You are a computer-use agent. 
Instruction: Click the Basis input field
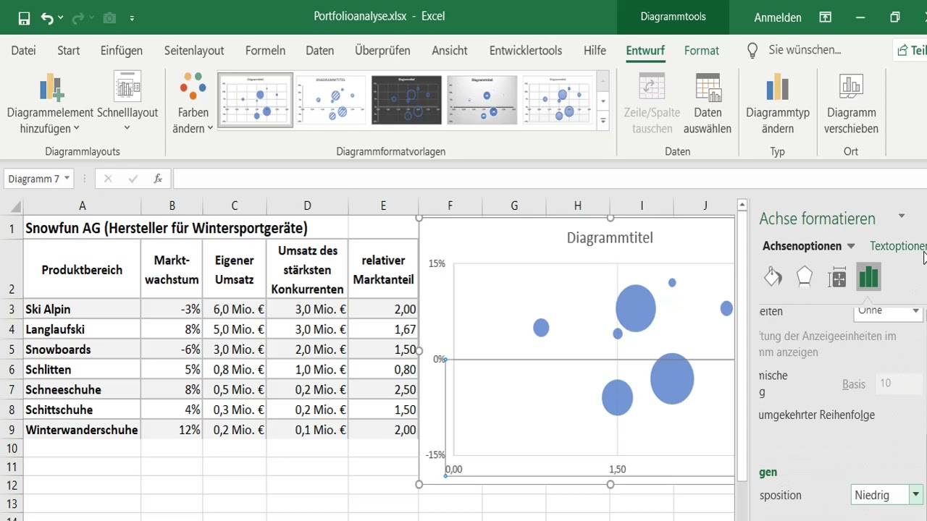coord(899,384)
